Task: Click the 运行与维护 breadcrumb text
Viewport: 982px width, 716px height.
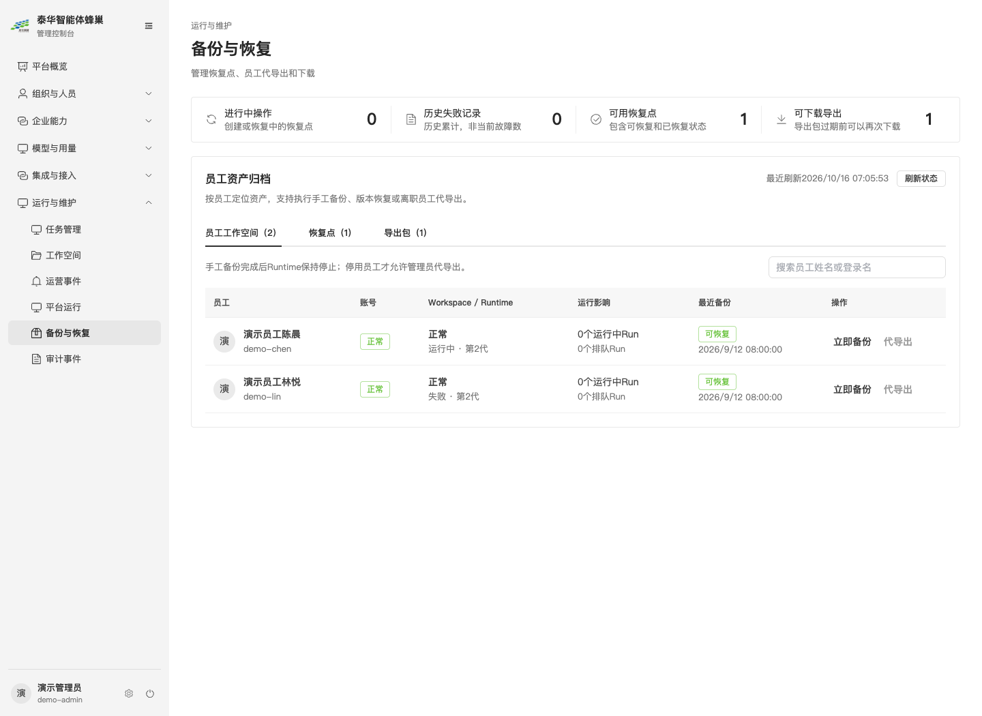Action: pos(211,26)
